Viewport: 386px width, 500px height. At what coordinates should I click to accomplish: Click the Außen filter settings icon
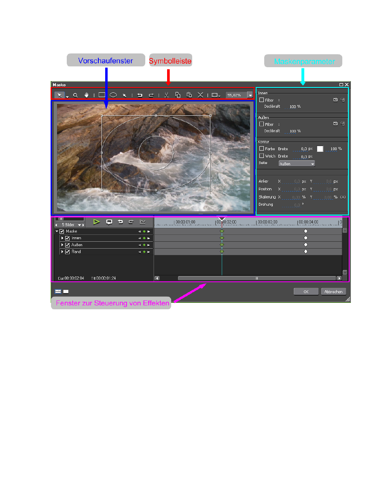[343, 123]
